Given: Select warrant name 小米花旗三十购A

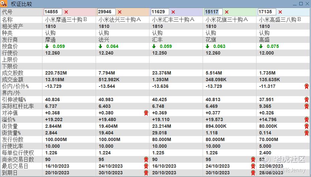Looking at the screenshot, I should [x=227, y=20].
